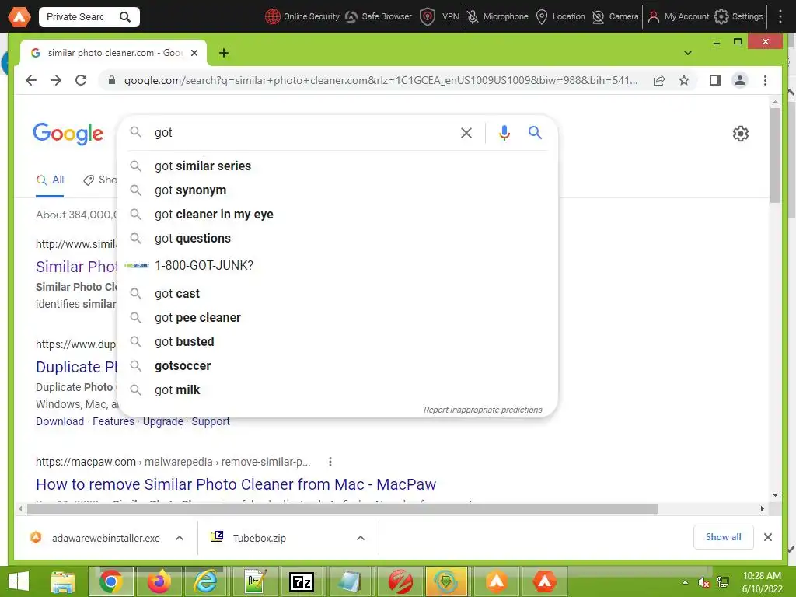796x597 pixels.
Task: Expand the tab search chevron
Action: point(688,53)
